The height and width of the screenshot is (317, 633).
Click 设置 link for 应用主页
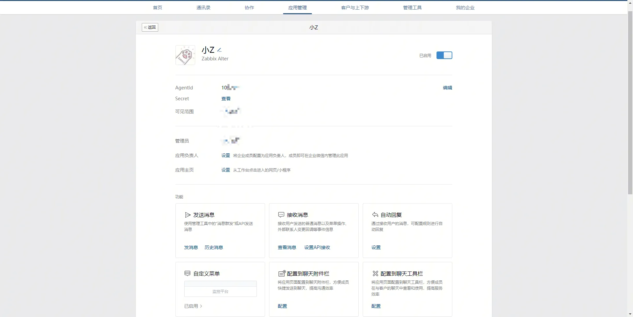pyautogui.click(x=226, y=170)
